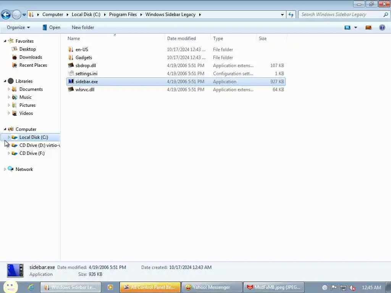This screenshot has height=293, width=391.
Task: Open Recent Places in Favorites
Action: pyautogui.click(x=33, y=65)
